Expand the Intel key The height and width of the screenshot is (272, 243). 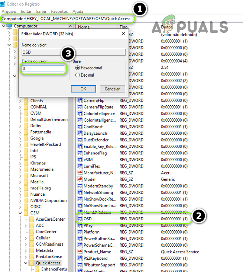coord(20,151)
